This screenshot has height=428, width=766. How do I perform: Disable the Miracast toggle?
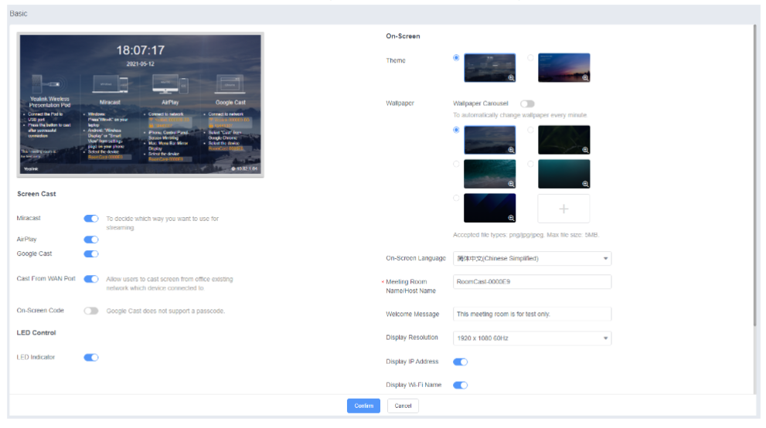(x=91, y=219)
